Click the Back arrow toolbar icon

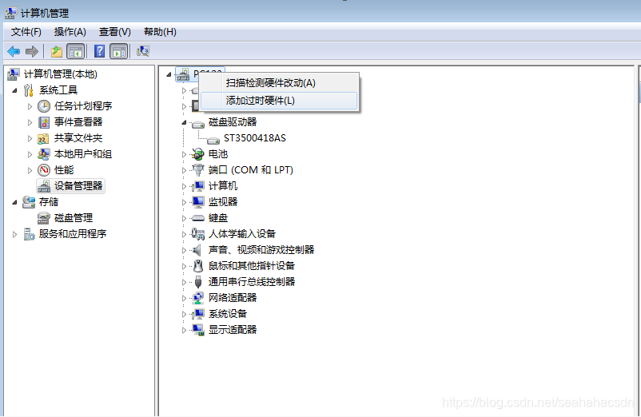(14, 51)
